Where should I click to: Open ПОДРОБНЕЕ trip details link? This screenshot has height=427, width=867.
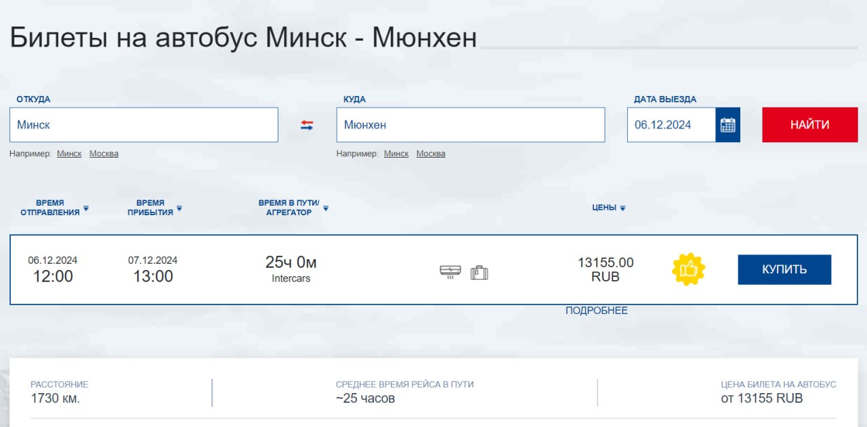tap(597, 311)
